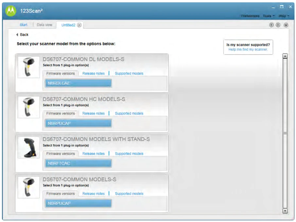Open the tab list dropdown arrow
Screen dimensions: 296x222
tap(286, 25)
